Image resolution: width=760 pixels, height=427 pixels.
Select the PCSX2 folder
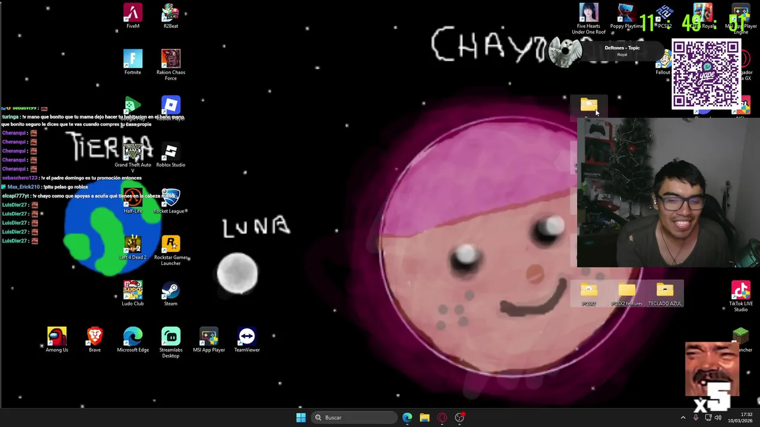tap(588, 294)
